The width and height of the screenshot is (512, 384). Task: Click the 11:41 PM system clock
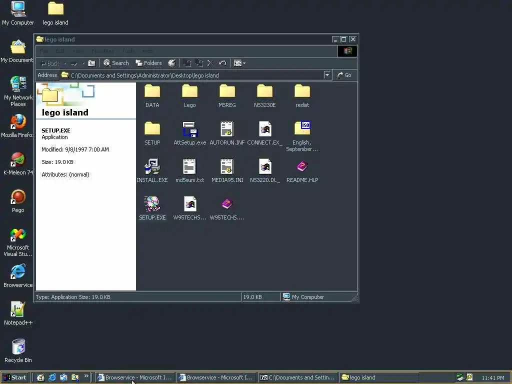click(492, 378)
